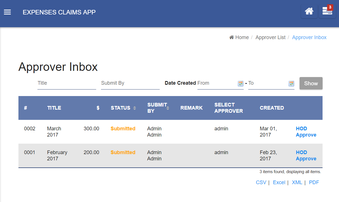
Task: Click the home icon button in header
Action: click(x=309, y=11)
